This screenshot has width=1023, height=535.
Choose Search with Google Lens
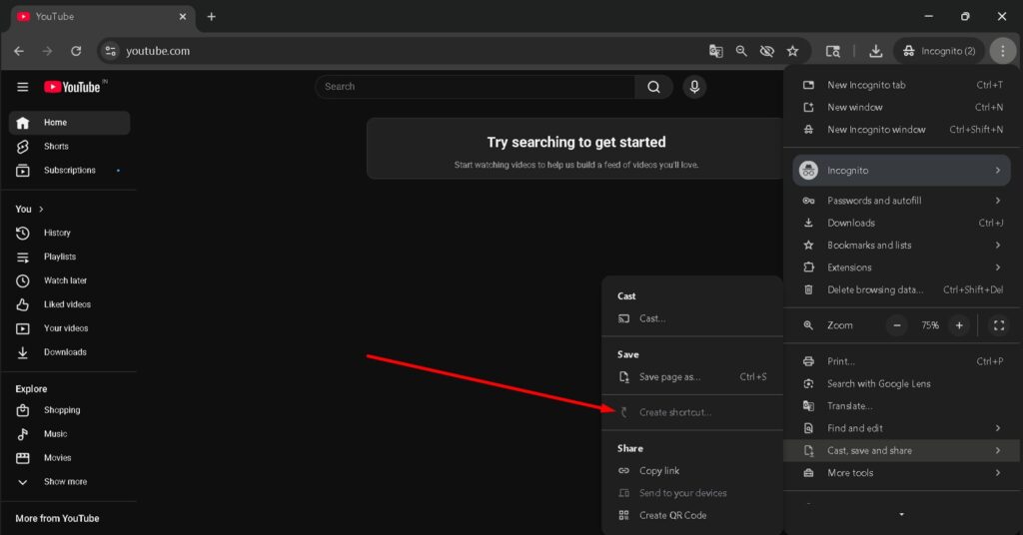coord(902,384)
